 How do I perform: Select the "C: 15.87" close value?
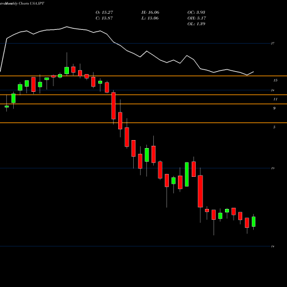click(x=104, y=18)
